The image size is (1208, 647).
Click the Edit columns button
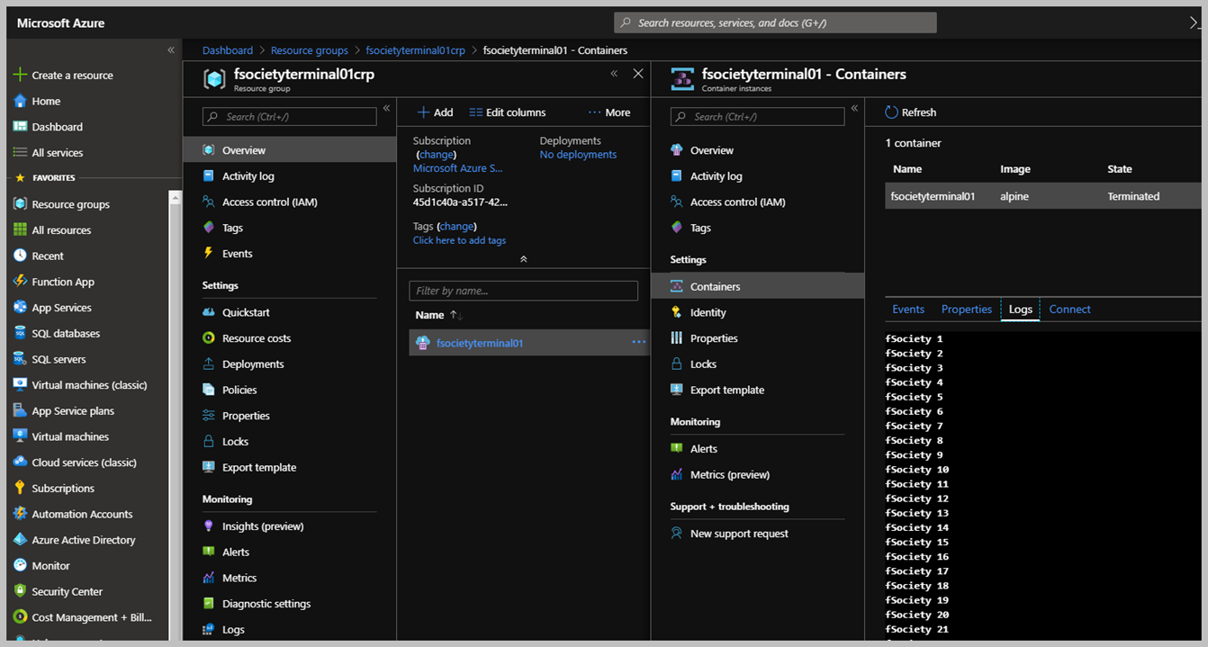(x=508, y=112)
